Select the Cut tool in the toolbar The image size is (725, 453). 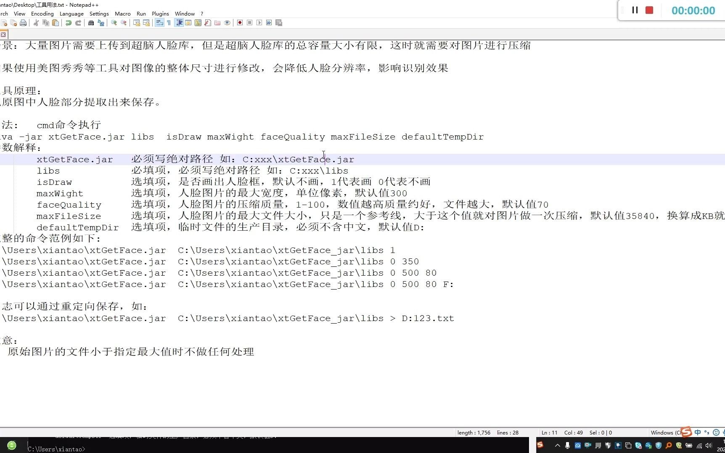pos(36,23)
